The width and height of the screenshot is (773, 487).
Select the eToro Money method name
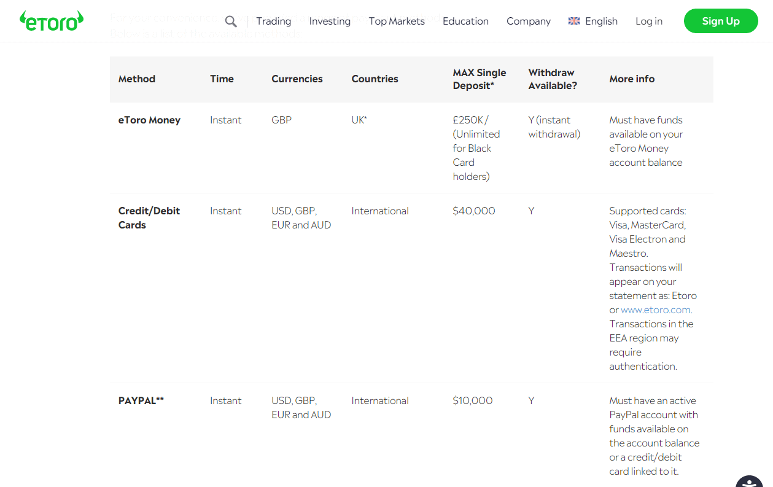click(x=149, y=120)
